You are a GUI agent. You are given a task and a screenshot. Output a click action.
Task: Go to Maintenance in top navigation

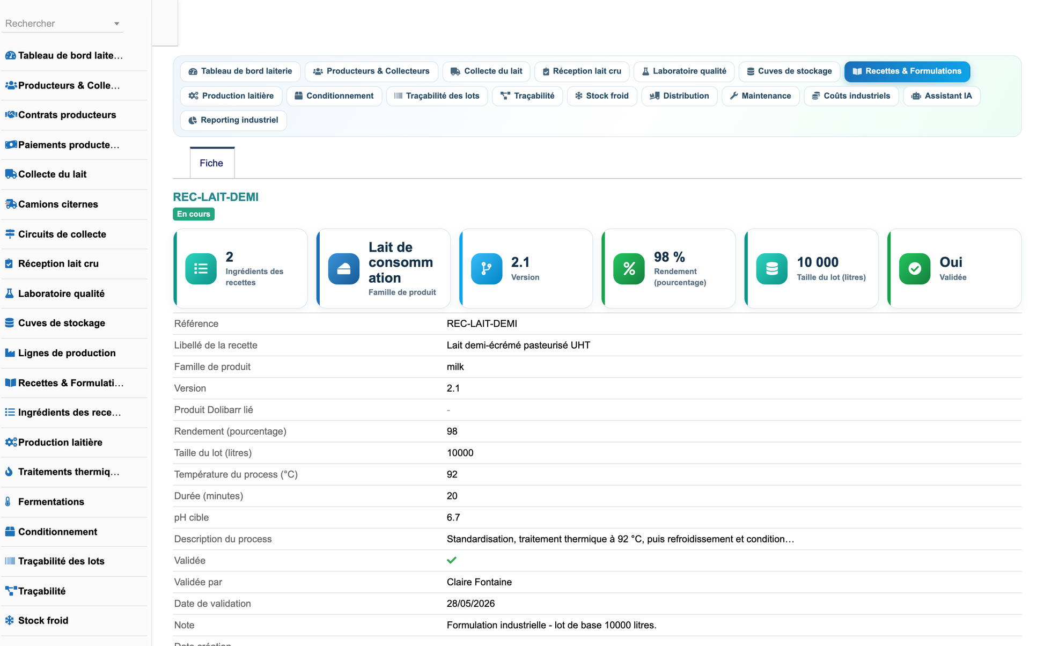[x=760, y=96]
